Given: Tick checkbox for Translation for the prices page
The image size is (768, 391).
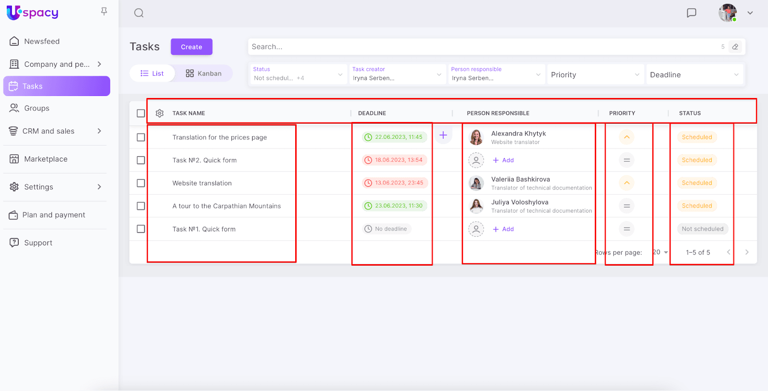Looking at the screenshot, I should (x=141, y=137).
